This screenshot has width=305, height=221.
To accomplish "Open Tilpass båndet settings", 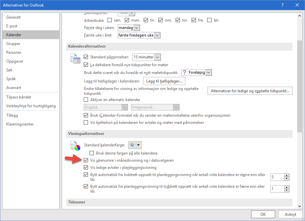I will (31, 97).
